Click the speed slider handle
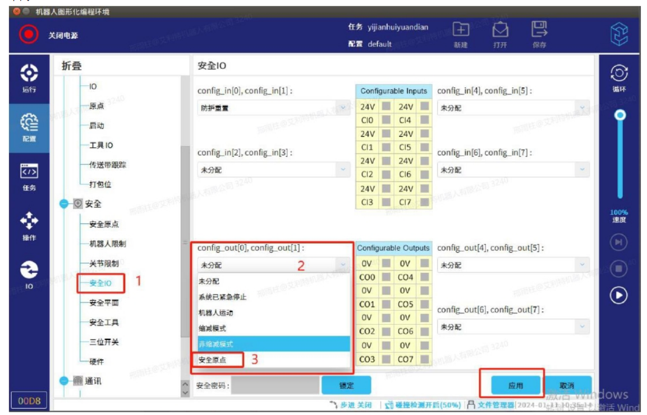Image resolution: width=647 pixels, height=415 pixels. (x=620, y=115)
